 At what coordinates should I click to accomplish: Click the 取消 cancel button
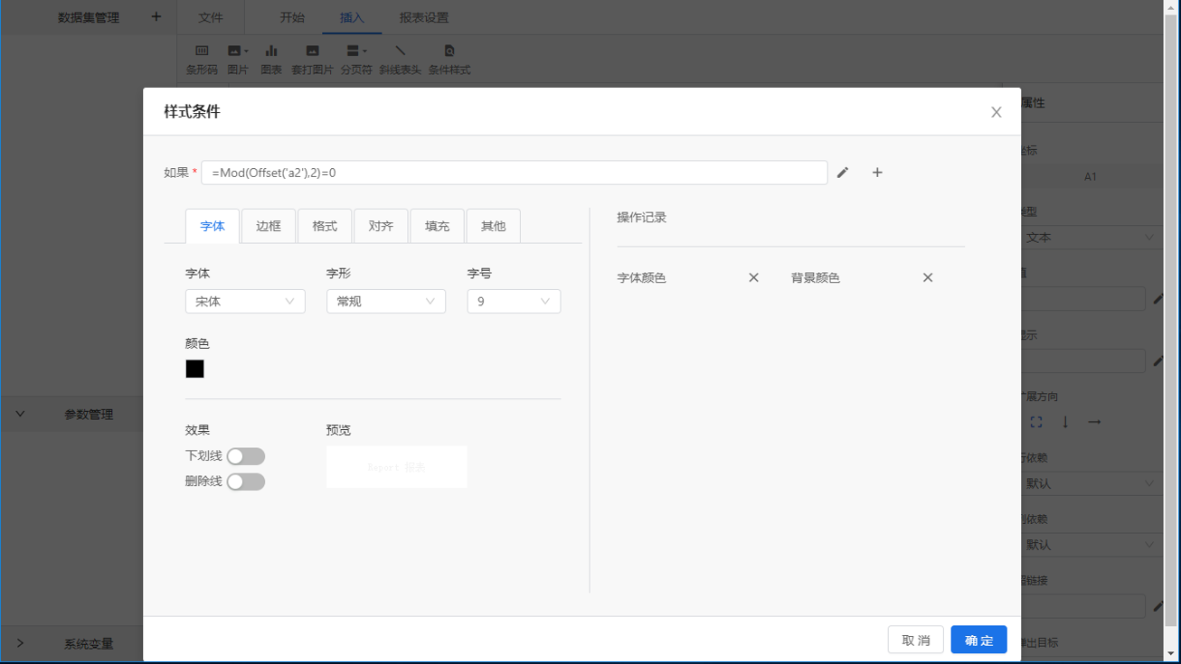tap(916, 640)
